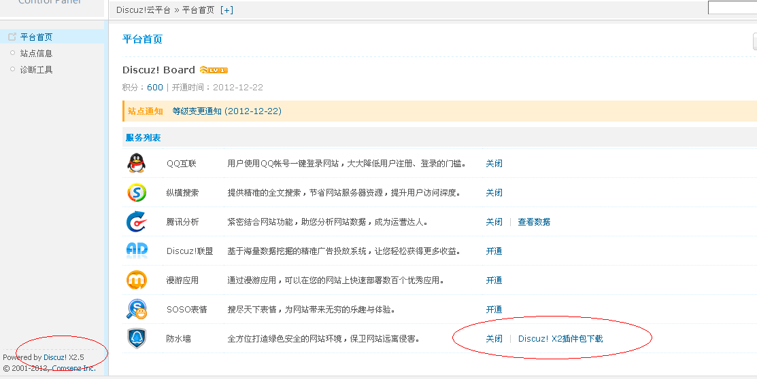This screenshot has height=379, width=757.
Task: Click the search input field at top right
Action: pos(732,7)
